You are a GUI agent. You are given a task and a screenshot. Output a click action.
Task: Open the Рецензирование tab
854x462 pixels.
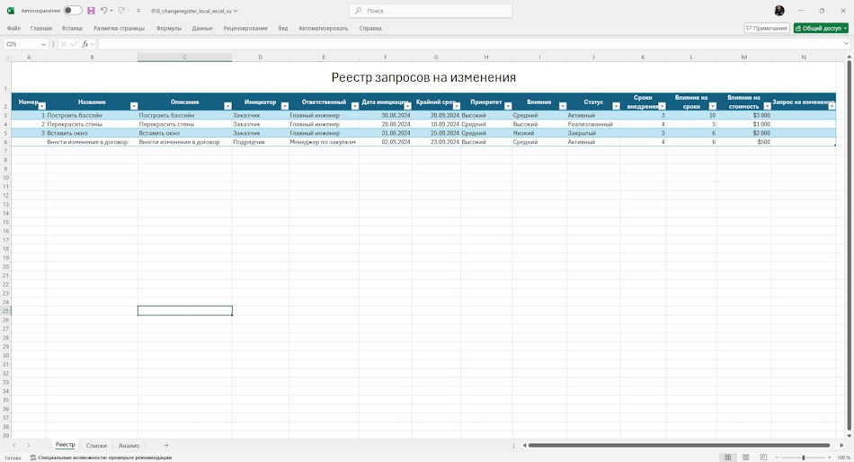[x=245, y=29]
